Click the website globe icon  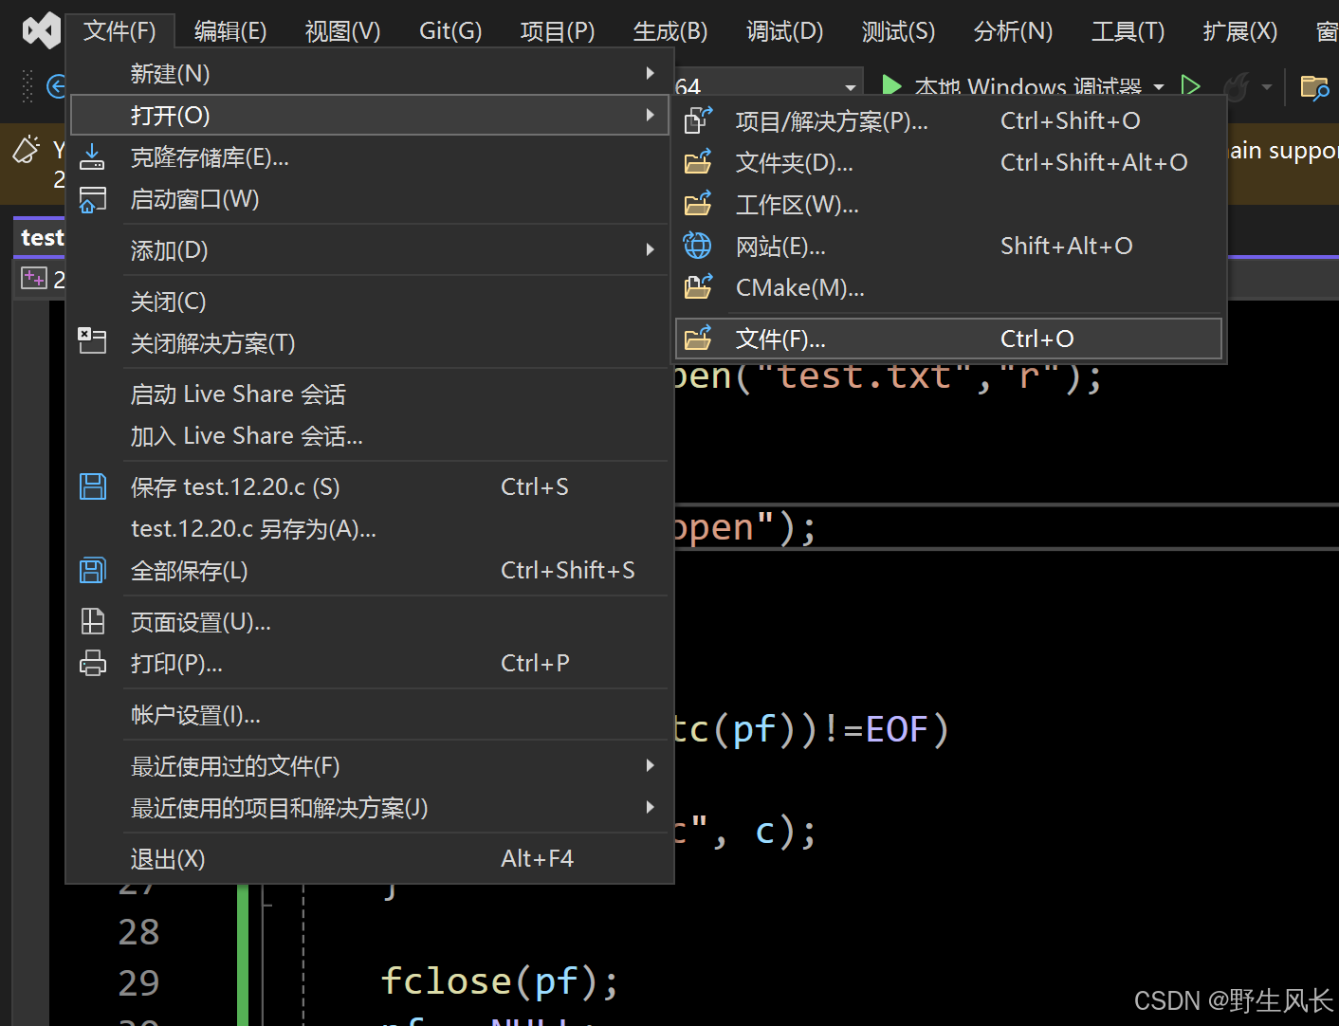point(697,246)
